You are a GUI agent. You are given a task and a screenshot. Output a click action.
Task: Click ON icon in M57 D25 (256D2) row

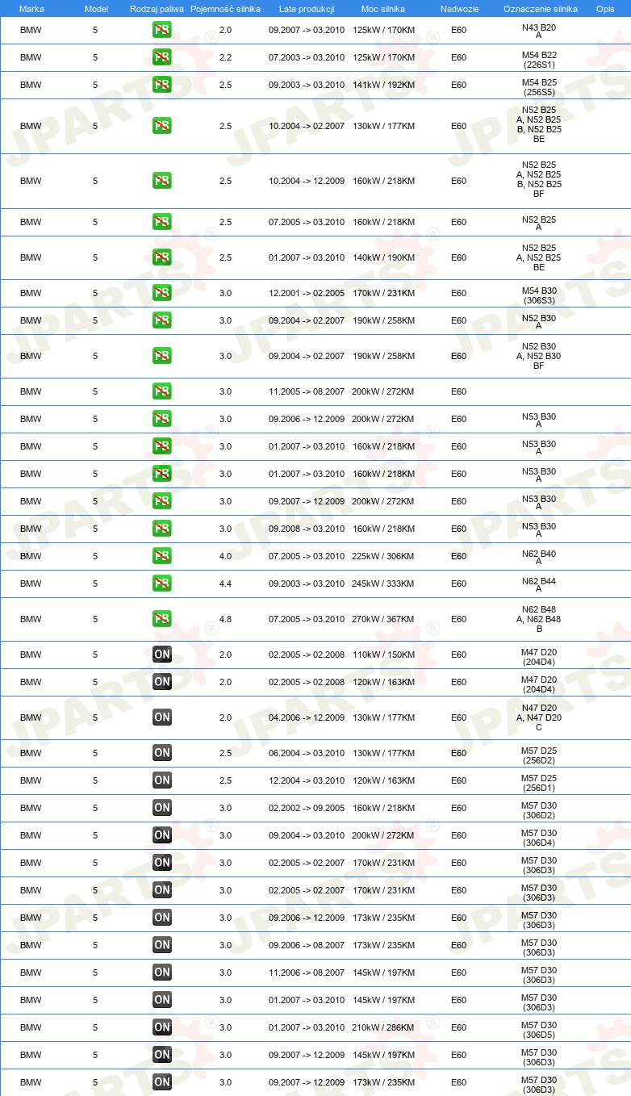click(x=162, y=753)
